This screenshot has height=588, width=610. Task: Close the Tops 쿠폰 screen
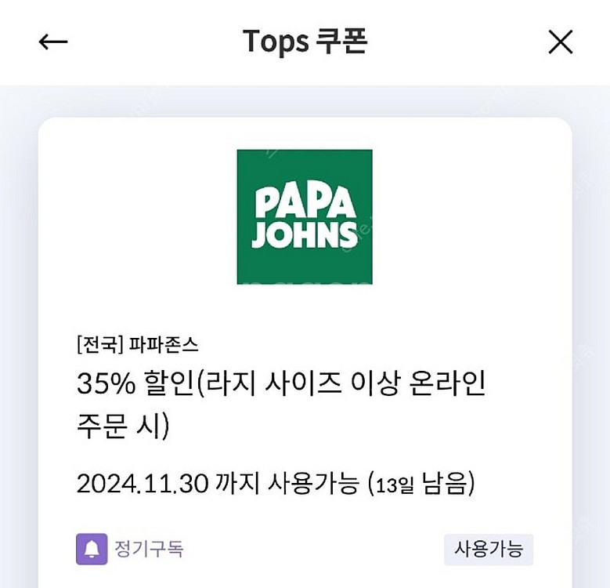[x=561, y=42]
